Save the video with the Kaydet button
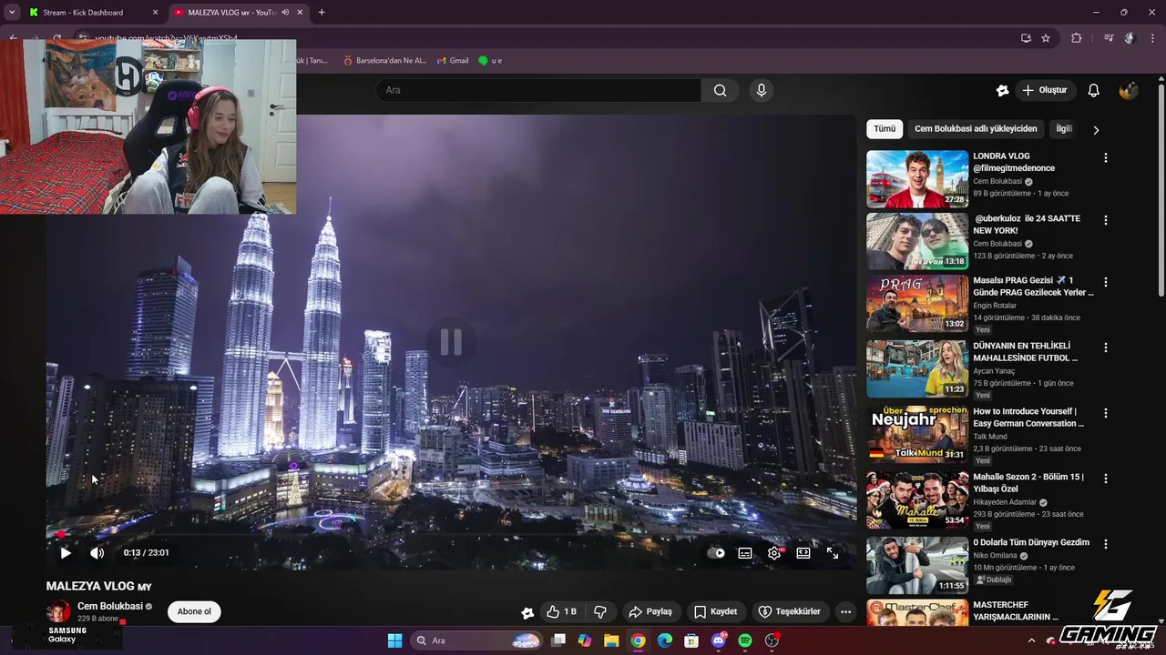 click(x=715, y=611)
